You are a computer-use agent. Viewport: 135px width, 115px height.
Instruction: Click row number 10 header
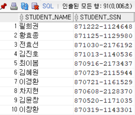9,110
